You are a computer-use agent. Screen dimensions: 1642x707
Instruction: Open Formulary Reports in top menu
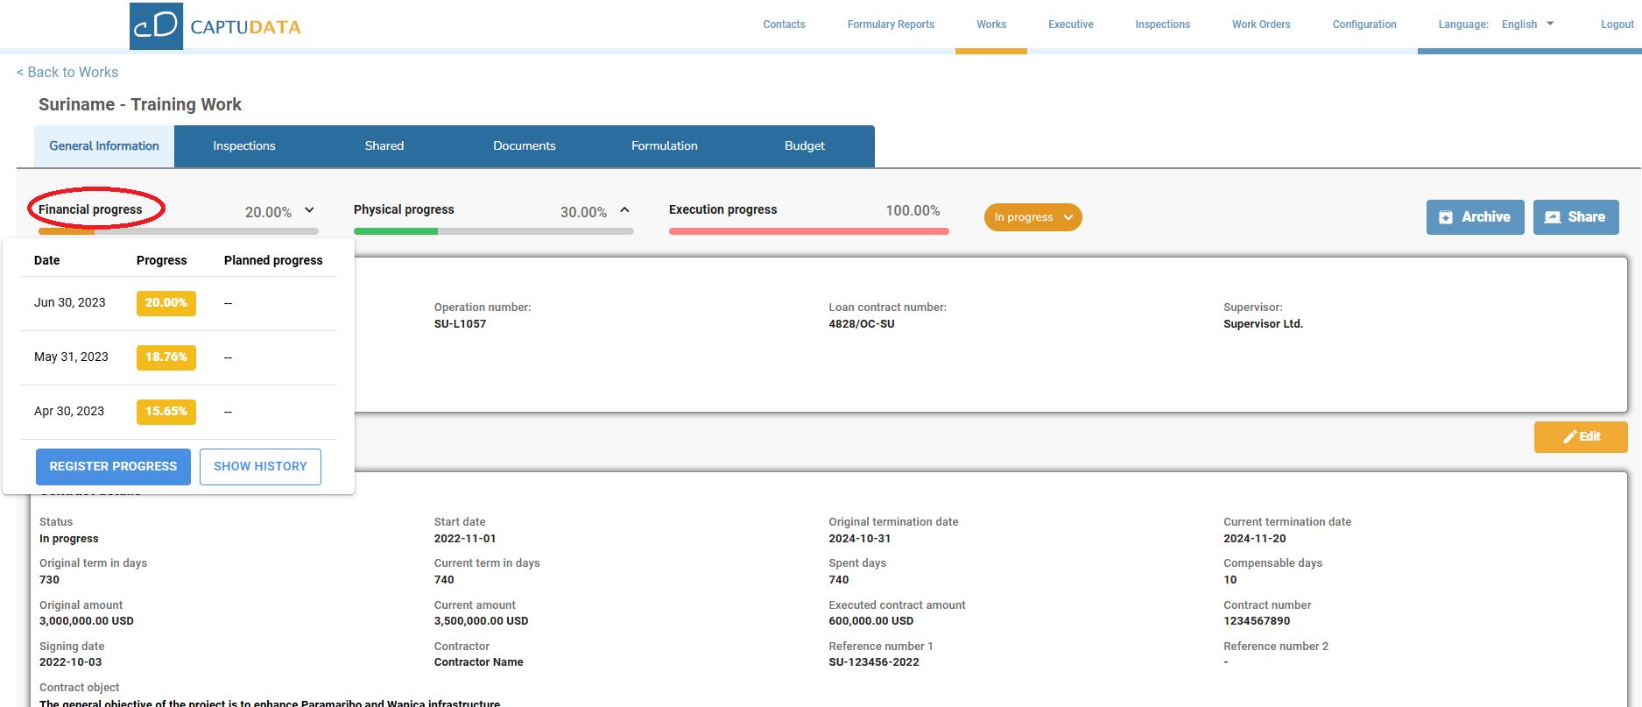pos(891,25)
